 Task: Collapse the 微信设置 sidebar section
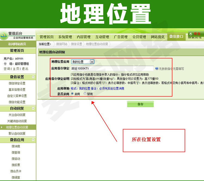pos(33,77)
